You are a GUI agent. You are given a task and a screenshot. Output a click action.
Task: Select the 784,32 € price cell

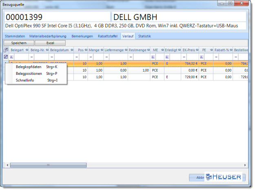[190, 63]
